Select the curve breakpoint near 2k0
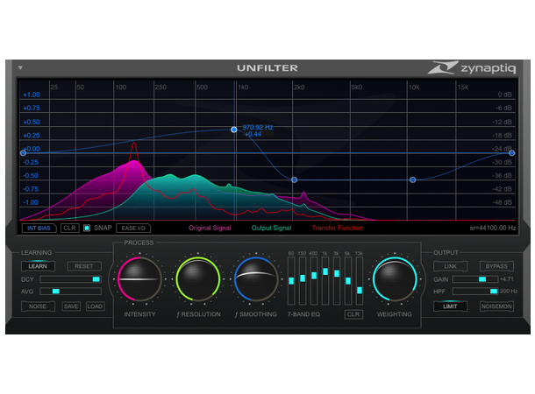The width and height of the screenshot is (535, 394). click(294, 179)
